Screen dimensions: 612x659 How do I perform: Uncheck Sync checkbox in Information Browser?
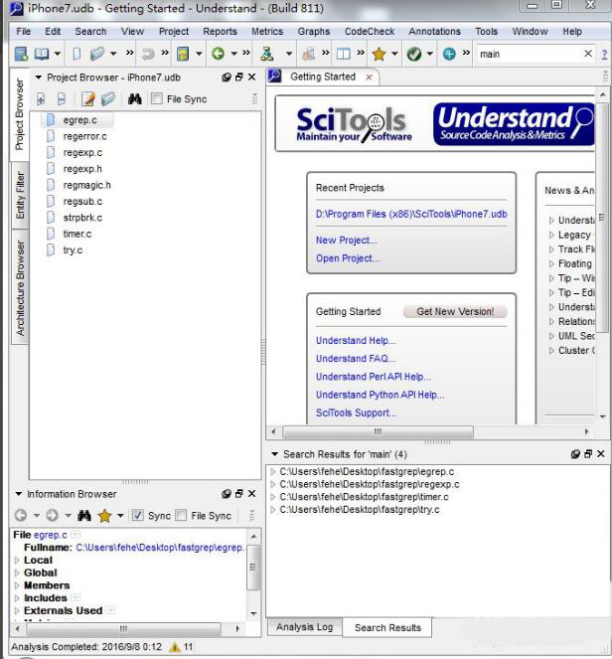138,516
